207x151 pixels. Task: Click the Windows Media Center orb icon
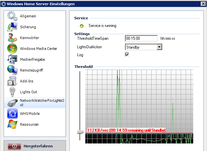coord(12,49)
